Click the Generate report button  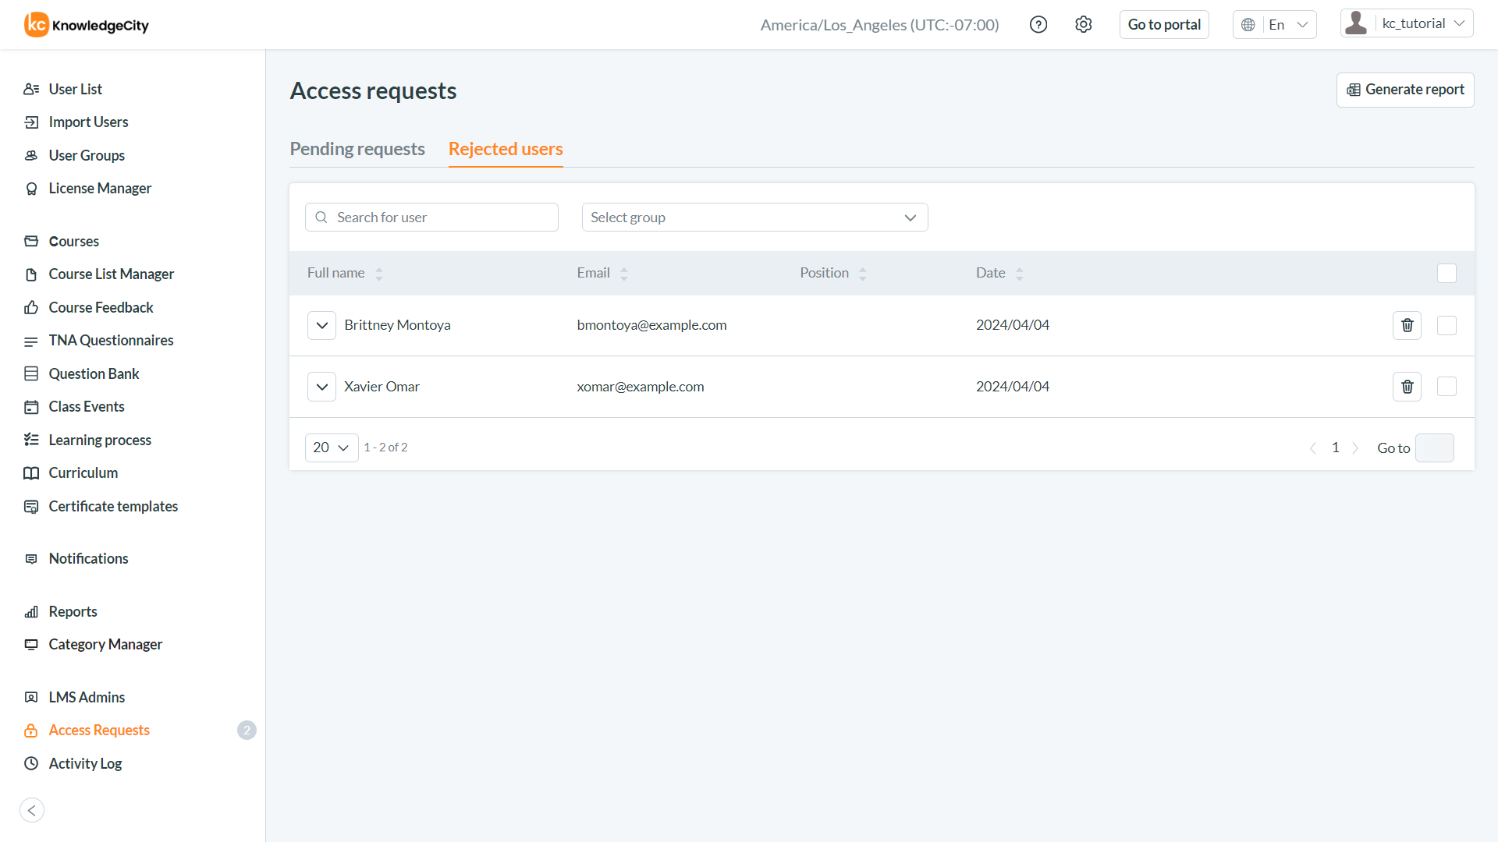1405,90
